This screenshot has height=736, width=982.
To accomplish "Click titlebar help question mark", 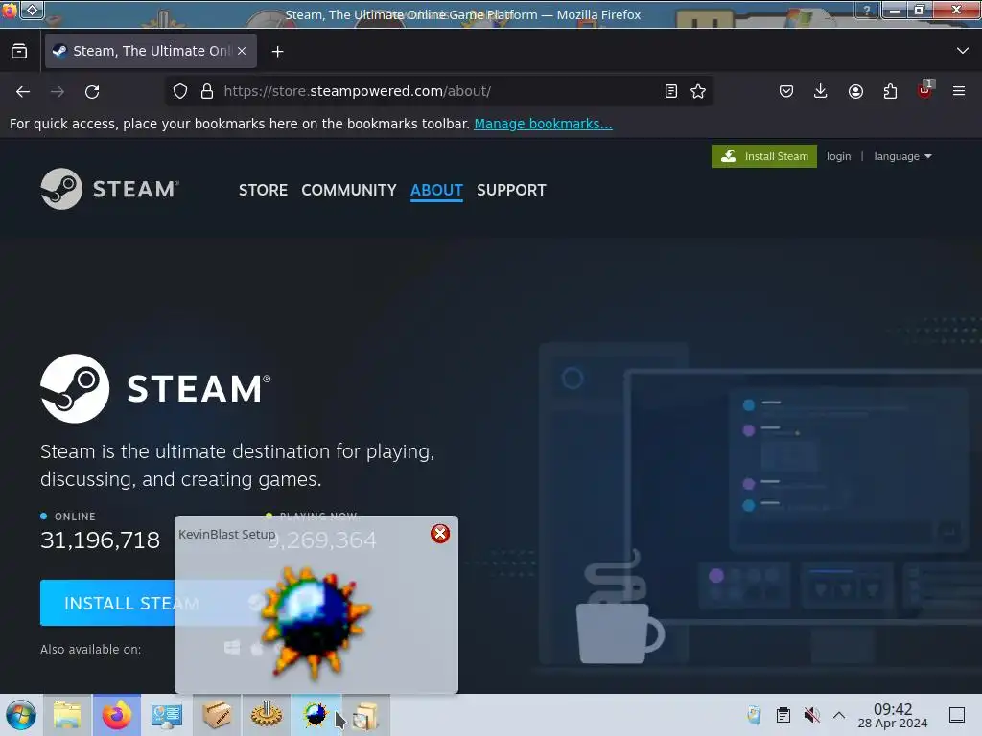I will [x=867, y=10].
